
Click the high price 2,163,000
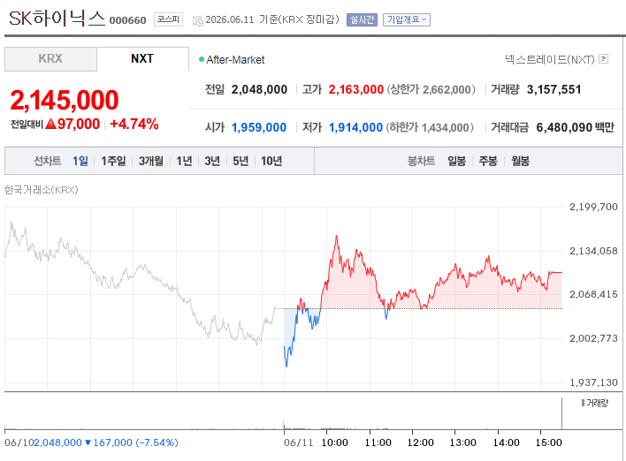pos(355,89)
